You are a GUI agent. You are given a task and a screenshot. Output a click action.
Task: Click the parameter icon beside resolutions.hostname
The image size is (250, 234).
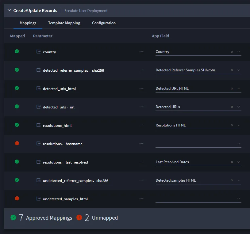tap(39, 144)
